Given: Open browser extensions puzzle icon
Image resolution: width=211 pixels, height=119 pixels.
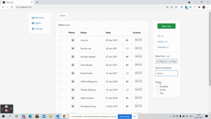Looking at the screenshot, I should (x=199, y=7).
